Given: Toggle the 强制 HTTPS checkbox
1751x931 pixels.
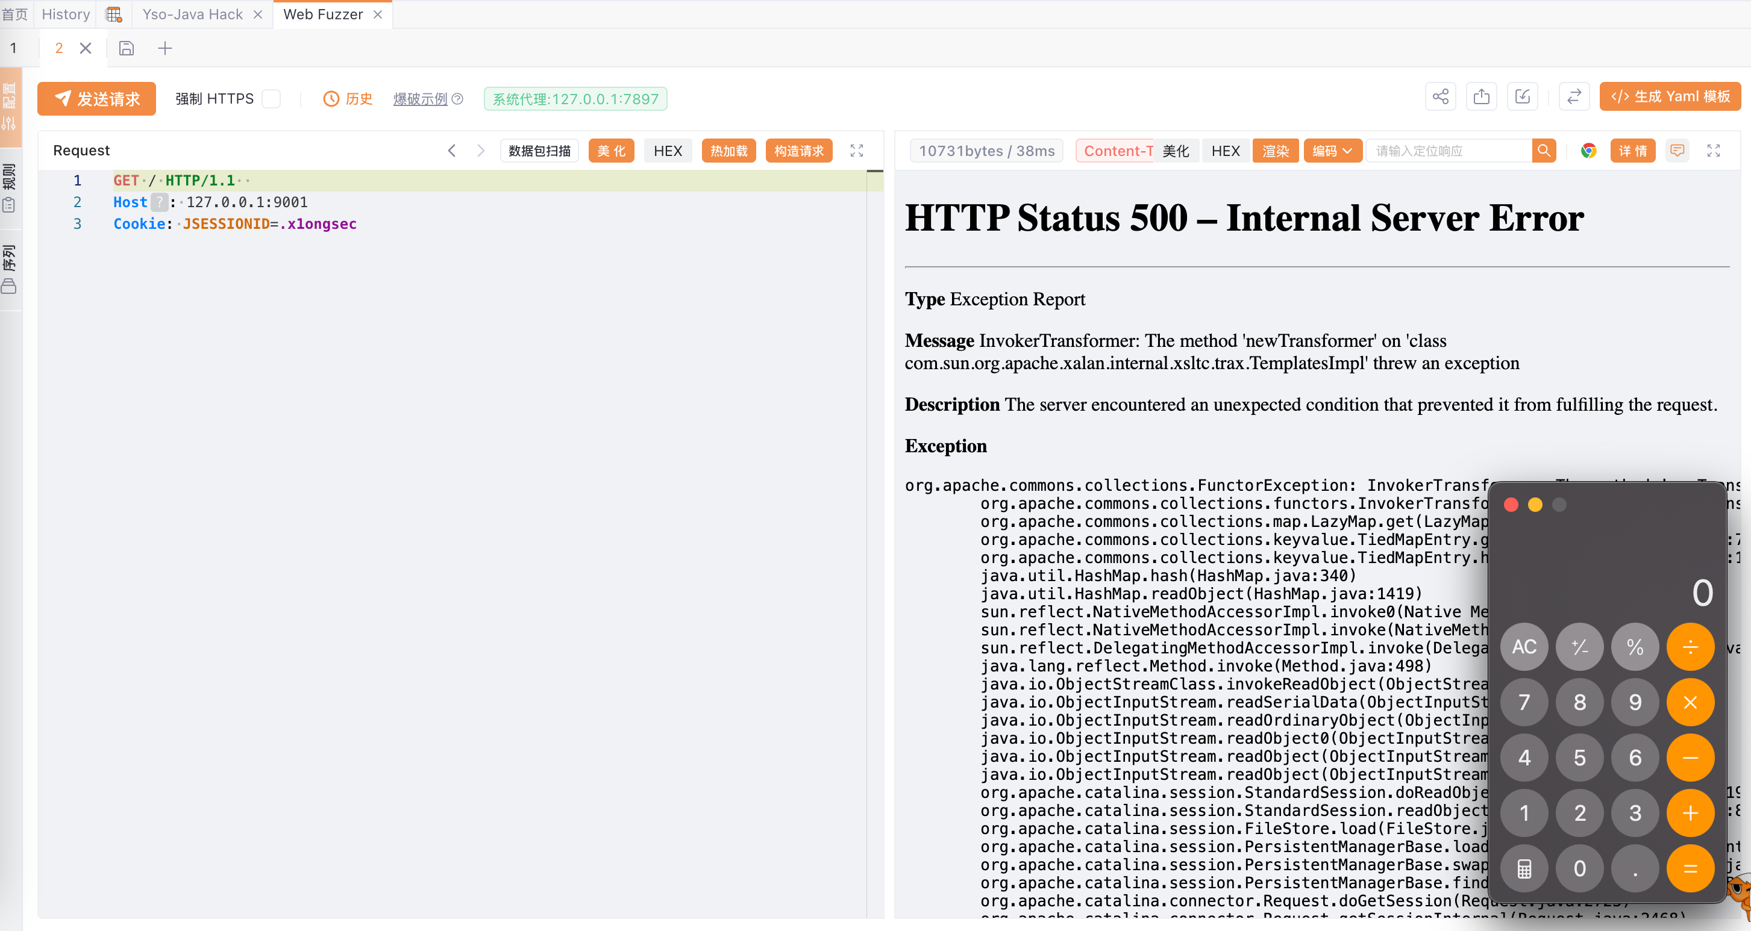Looking at the screenshot, I should 271,99.
